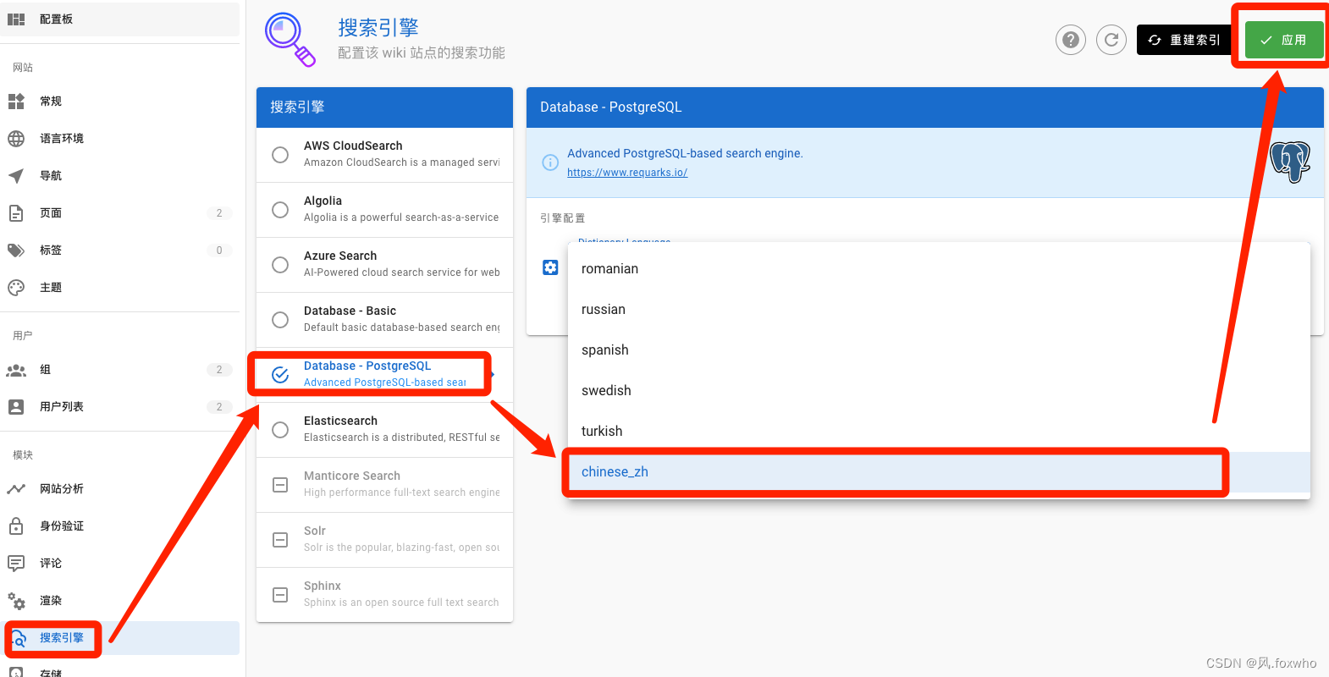Click the 主题 palette icon
The image size is (1329, 677).
tap(16, 287)
